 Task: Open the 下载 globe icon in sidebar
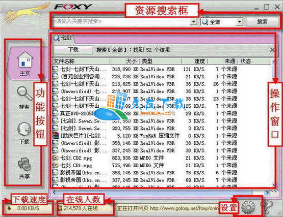tap(24, 129)
